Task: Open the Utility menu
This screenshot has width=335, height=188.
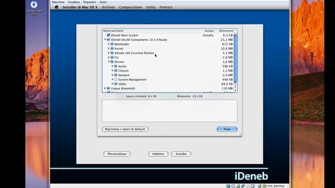Action: 151,7
